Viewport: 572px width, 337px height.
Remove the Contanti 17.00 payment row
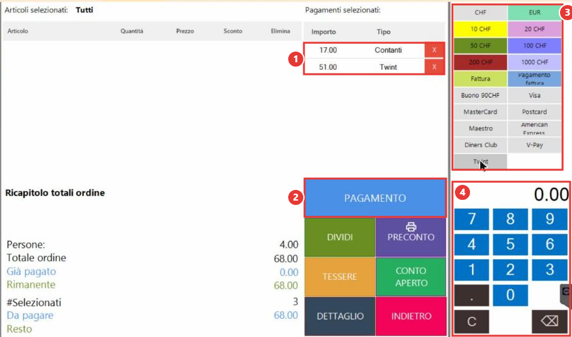point(434,50)
